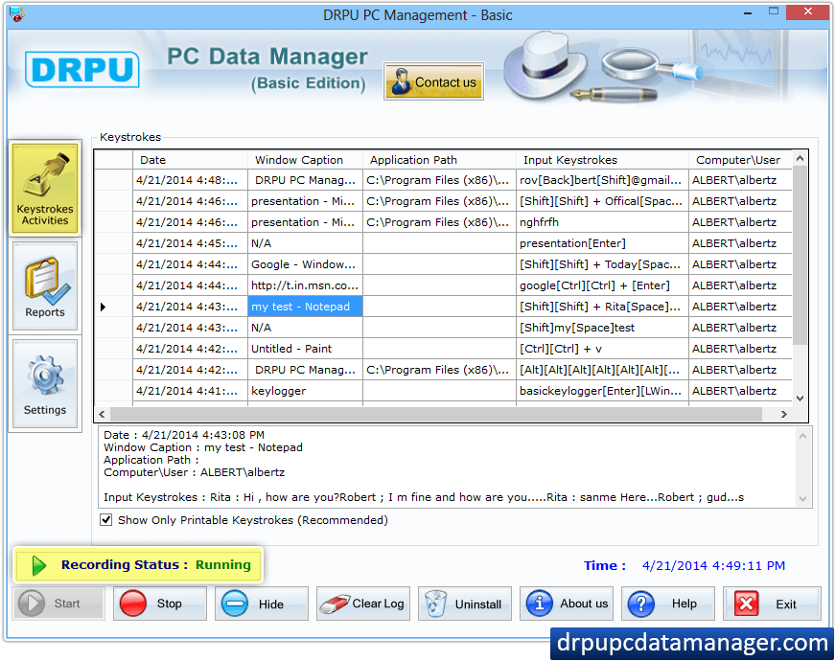Open About us information
Screen dimensions: 835x661
point(567,604)
